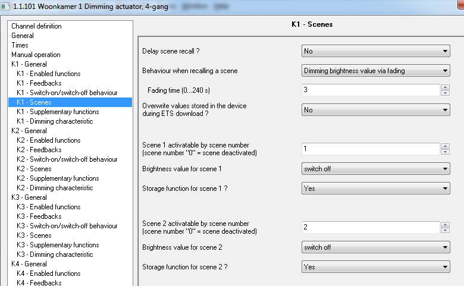Open Storage function for scene 2 dropdown
The width and height of the screenshot is (464, 286).
click(375, 267)
